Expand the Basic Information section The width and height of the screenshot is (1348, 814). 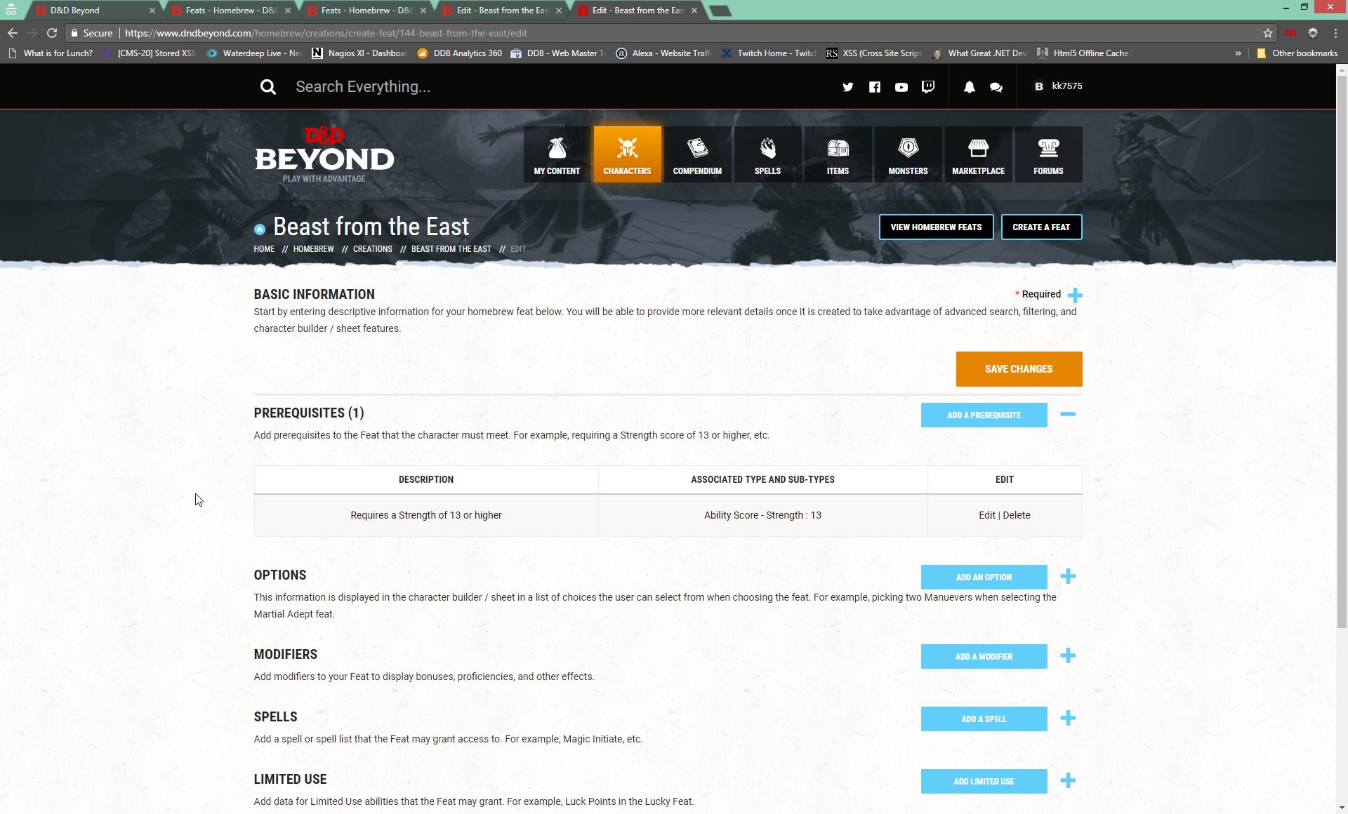[1075, 295]
